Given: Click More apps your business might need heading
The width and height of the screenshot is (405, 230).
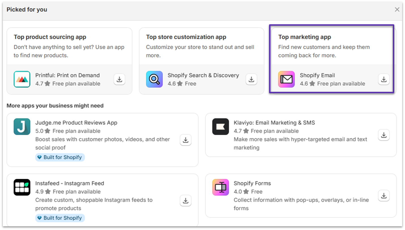Looking at the screenshot, I should point(55,106).
